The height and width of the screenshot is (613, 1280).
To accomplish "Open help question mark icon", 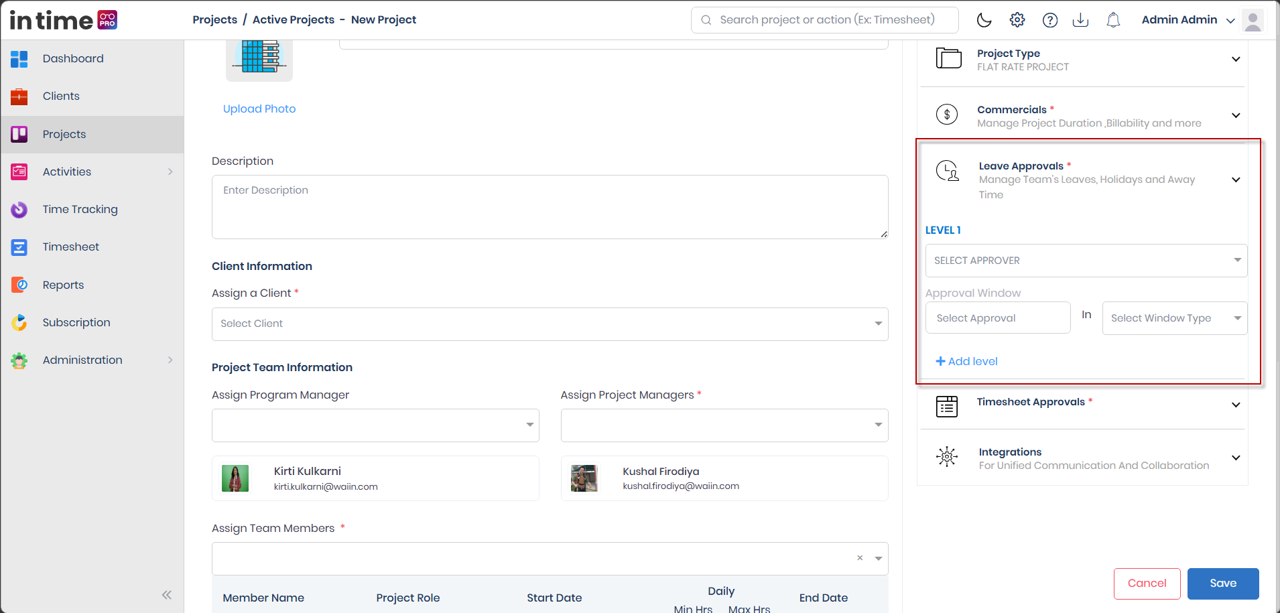I will coord(1050,20).
